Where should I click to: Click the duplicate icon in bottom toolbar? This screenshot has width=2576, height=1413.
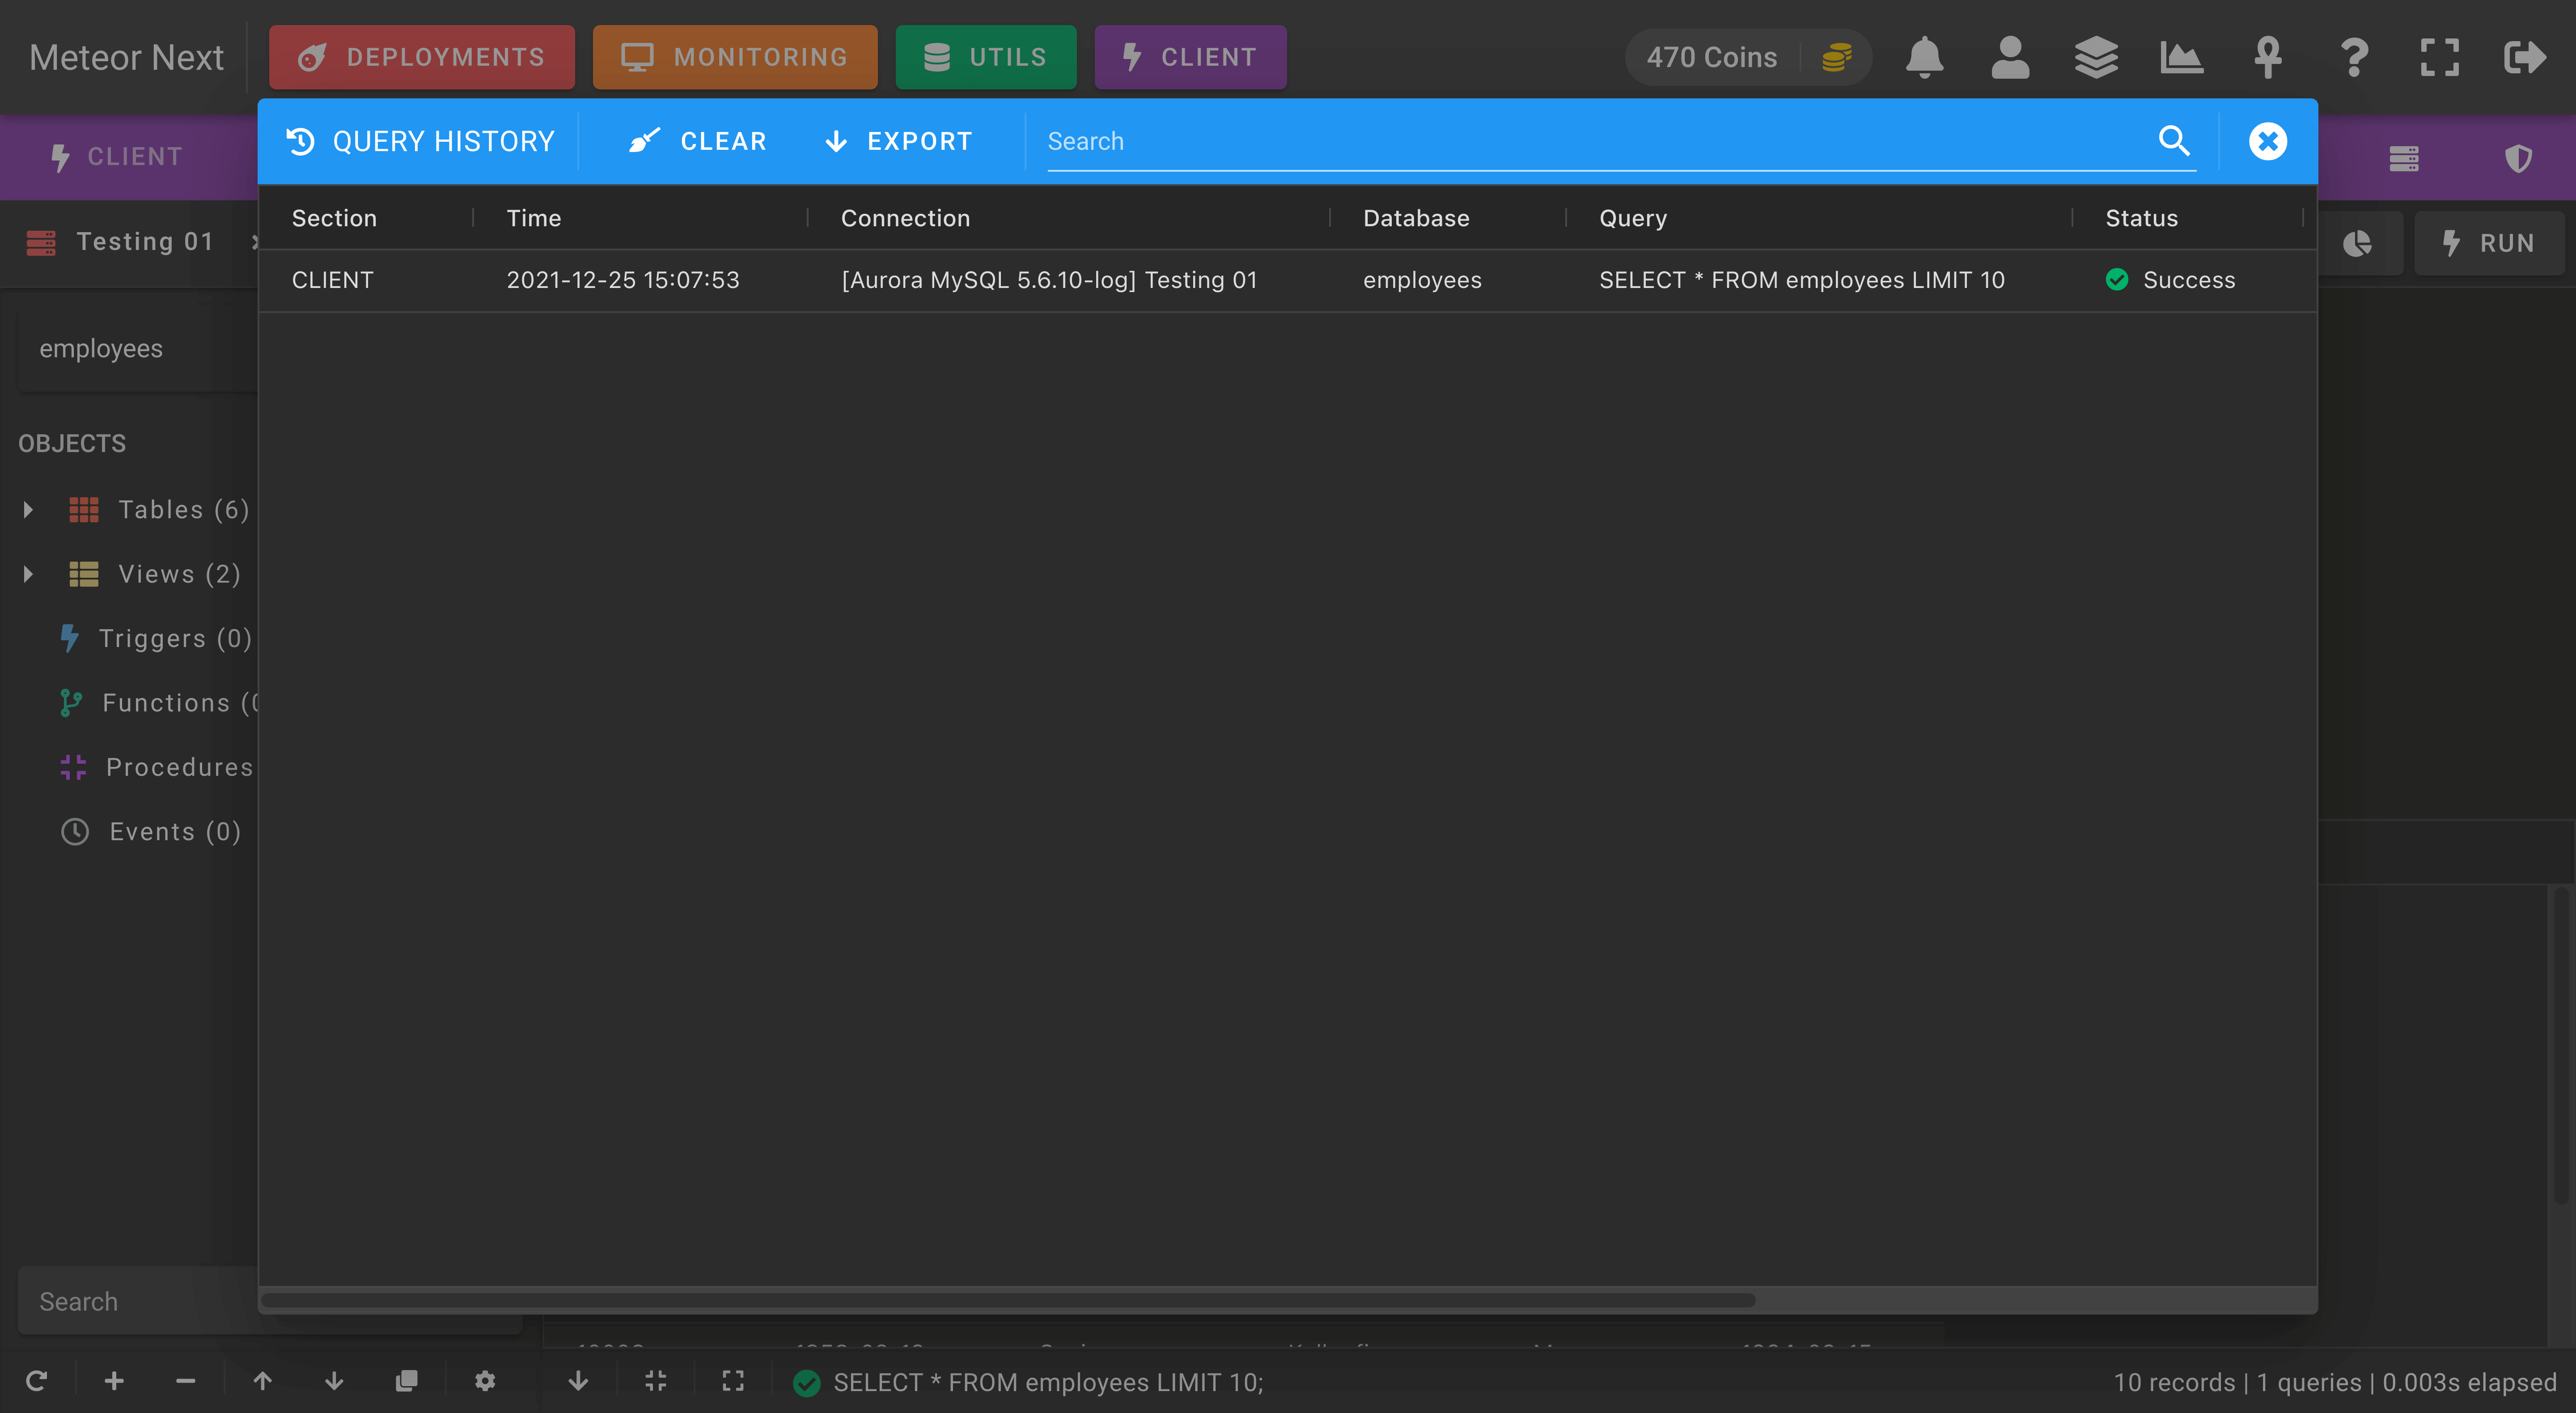click(x=406, y=1381)
